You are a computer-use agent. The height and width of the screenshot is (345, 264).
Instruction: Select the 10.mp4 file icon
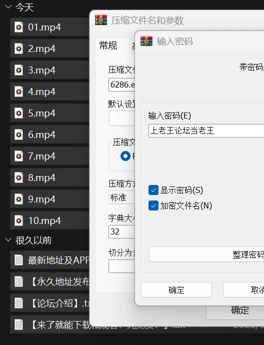18,220
